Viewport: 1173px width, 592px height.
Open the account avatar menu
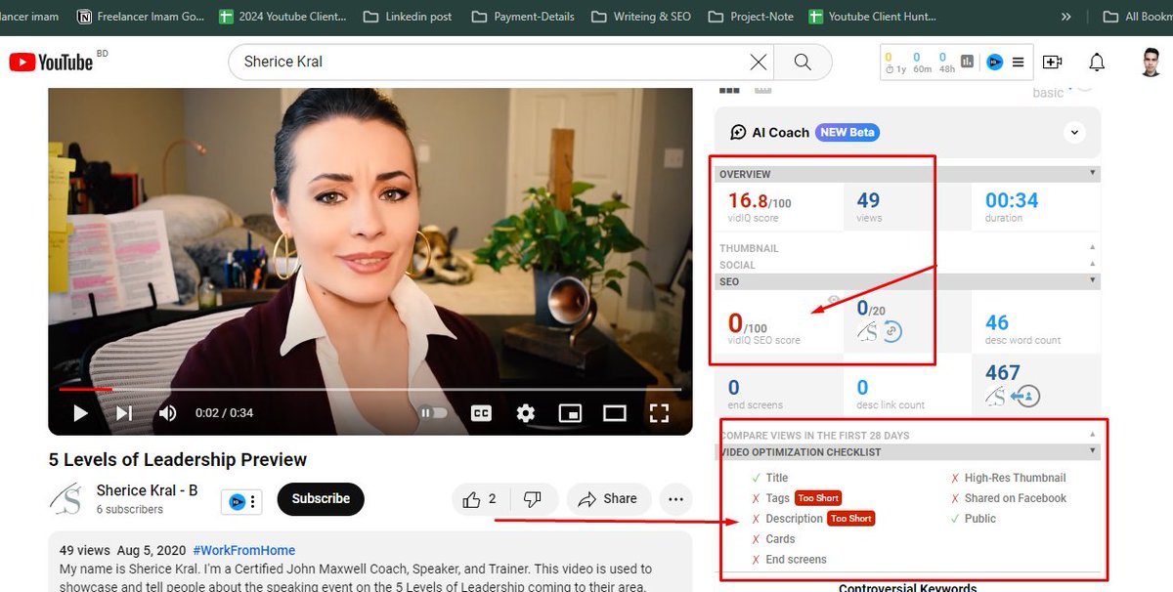1151,62
